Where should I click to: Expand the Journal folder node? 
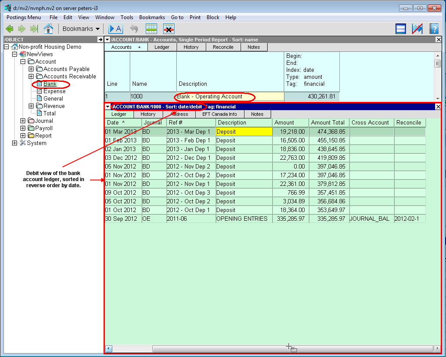coord(23,121)
